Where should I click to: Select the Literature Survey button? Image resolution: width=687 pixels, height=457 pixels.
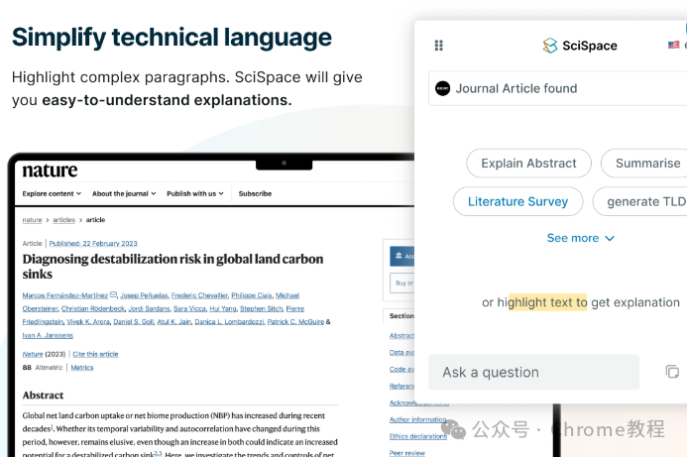517,201
